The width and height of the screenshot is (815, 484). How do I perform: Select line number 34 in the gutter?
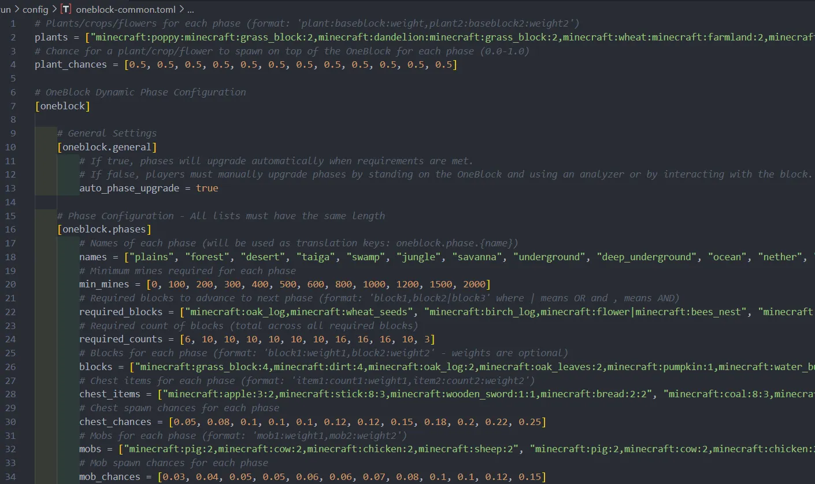click(x=10, y=477)
